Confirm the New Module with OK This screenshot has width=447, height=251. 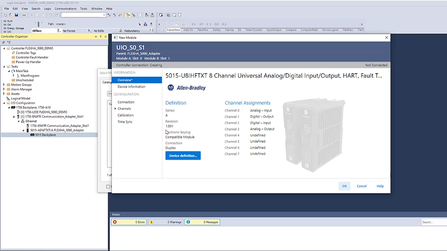(344, 186)
